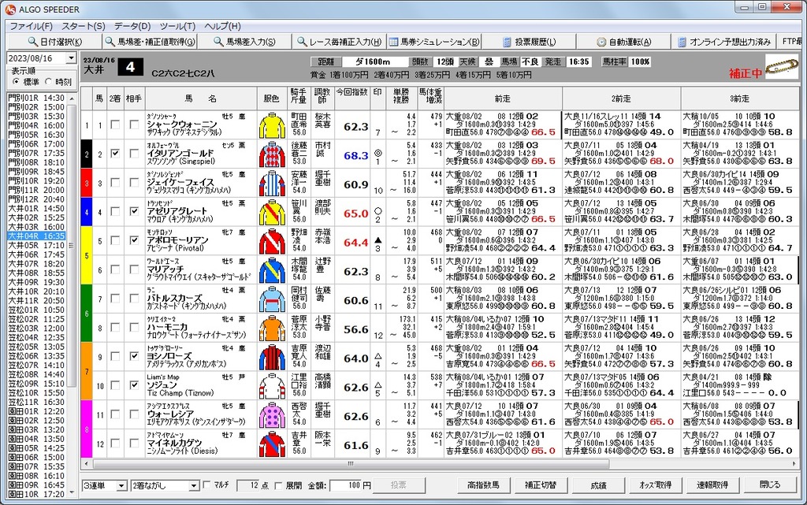
Task: Click jockey silks icon of バトルスカーズ
Action: tap(272, 299)
